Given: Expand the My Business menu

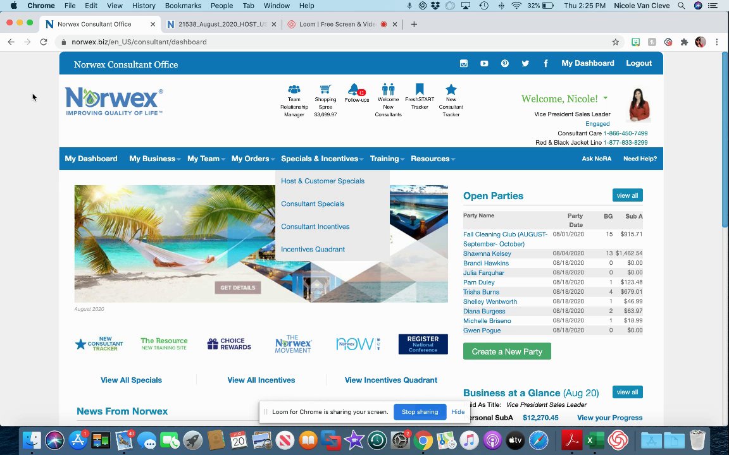Looking at the screenshot, I should (x=155, y=159).
